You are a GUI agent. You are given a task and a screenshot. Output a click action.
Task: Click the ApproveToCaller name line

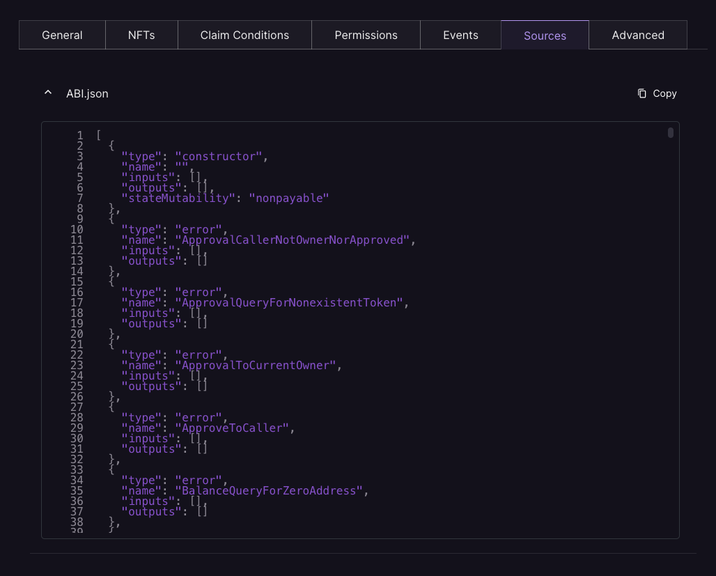[x=208, y=428]
